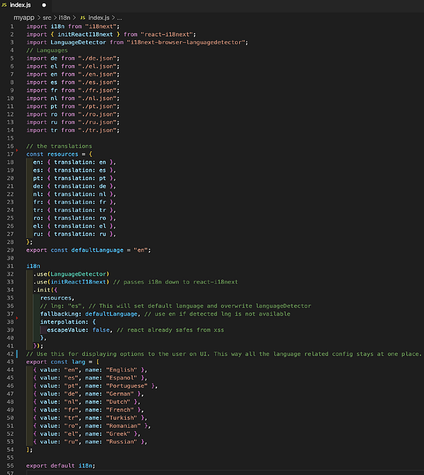424x475 pixels.
Task: Click the resources constant name on line 17
Action: [x=62, y=154]
